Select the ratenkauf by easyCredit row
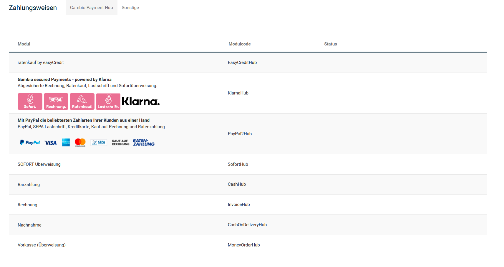The image size is (504, 267). [x=41, y=62]
